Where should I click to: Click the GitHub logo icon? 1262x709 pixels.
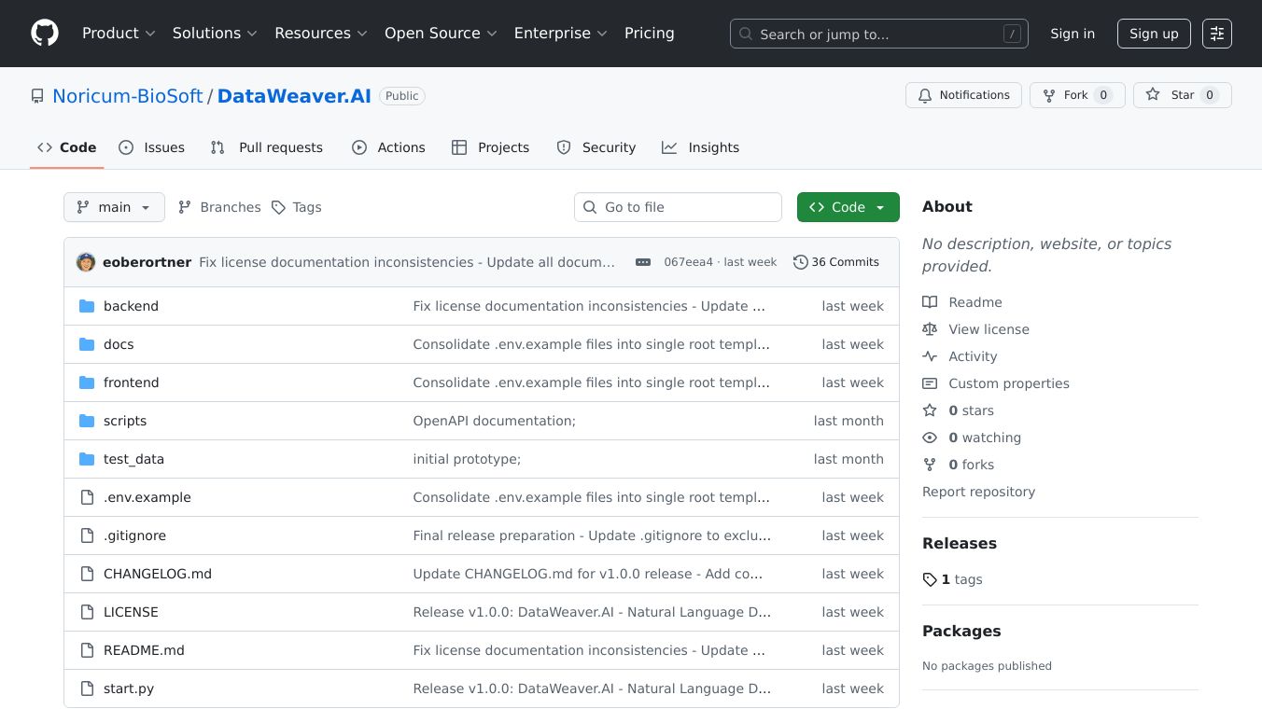coord(45,34)
